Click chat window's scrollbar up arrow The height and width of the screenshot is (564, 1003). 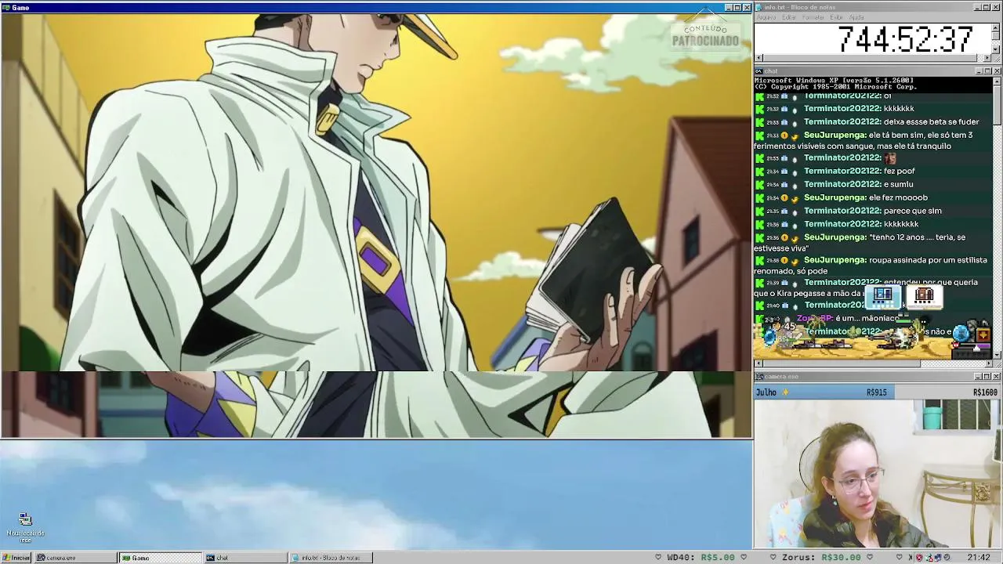point(997,81)
